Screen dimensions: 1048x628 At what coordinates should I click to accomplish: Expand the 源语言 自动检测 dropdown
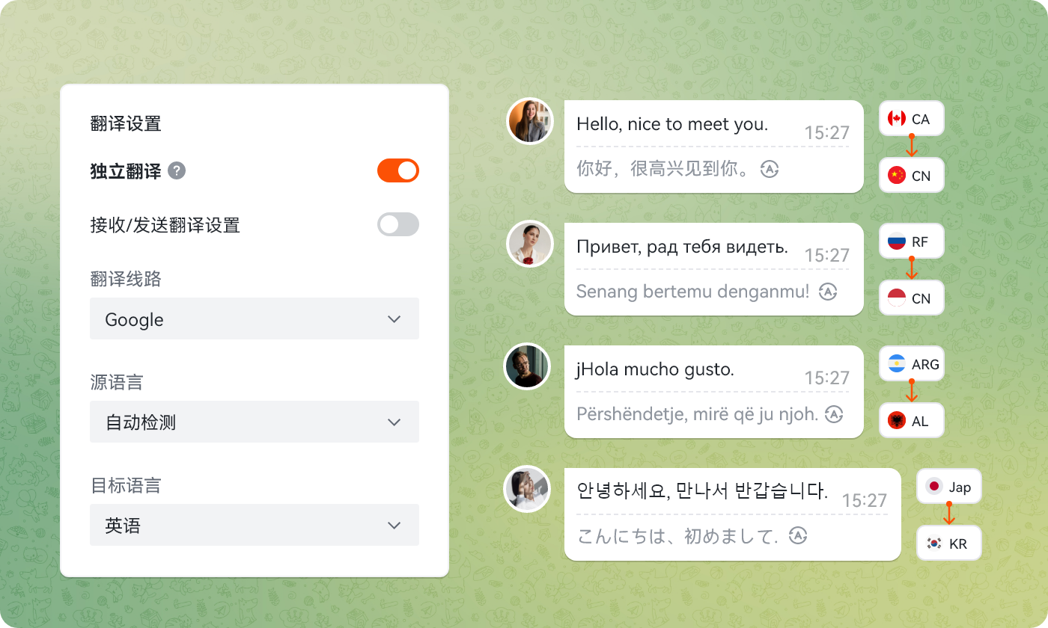pos(255,422)
